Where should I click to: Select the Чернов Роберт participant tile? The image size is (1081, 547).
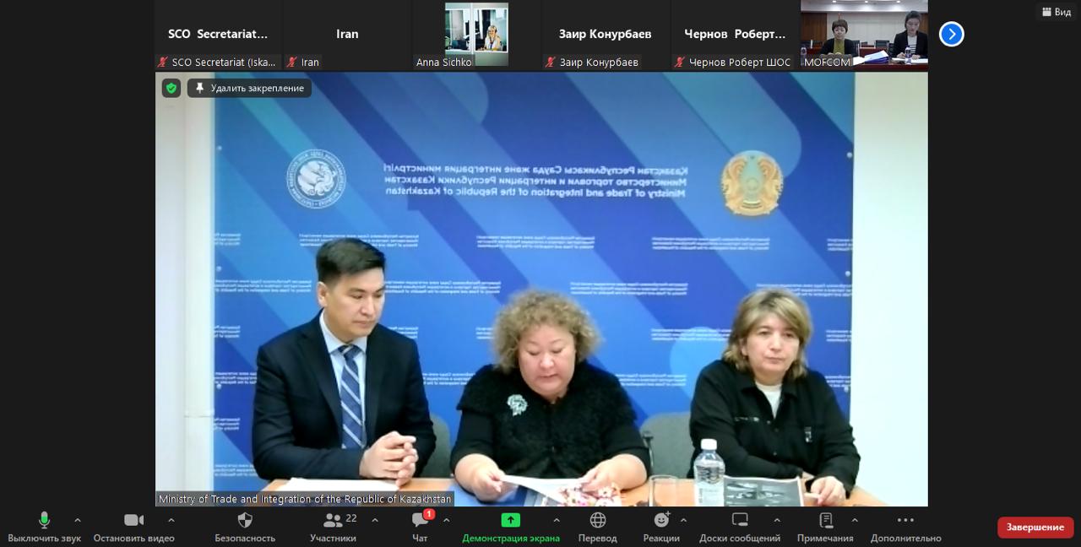[x=735, y=35]
